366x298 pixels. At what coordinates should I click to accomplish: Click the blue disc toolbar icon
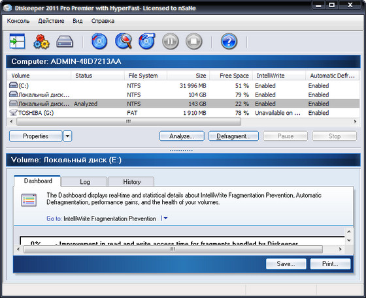99,41
